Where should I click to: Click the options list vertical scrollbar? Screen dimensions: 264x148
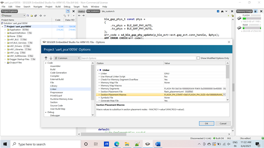pos(227,72)
